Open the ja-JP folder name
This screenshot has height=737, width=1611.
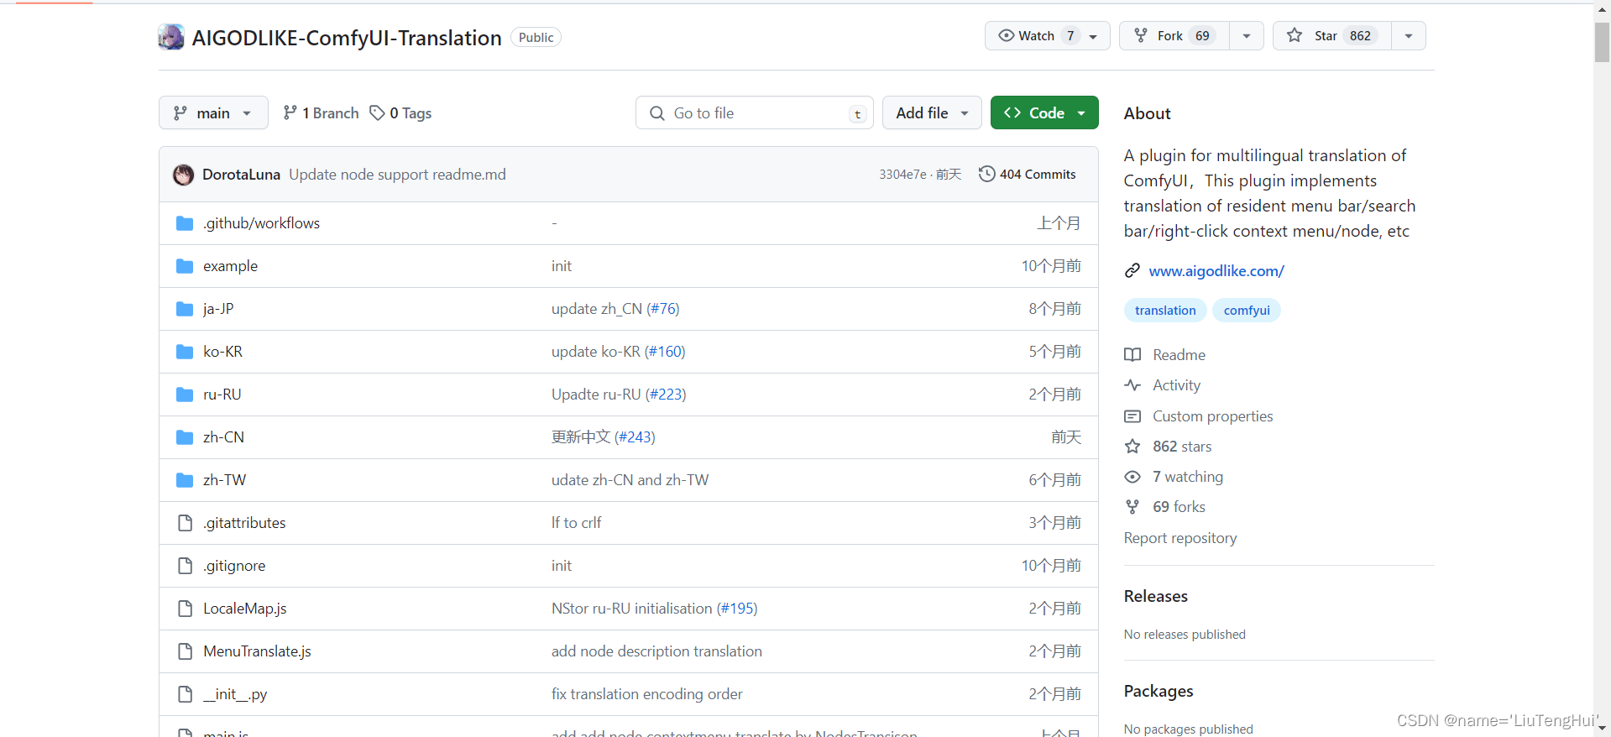click(x=218, y=309)
